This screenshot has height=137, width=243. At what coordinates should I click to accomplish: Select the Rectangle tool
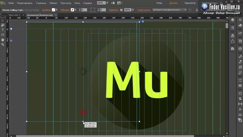(x=3, y=35)
